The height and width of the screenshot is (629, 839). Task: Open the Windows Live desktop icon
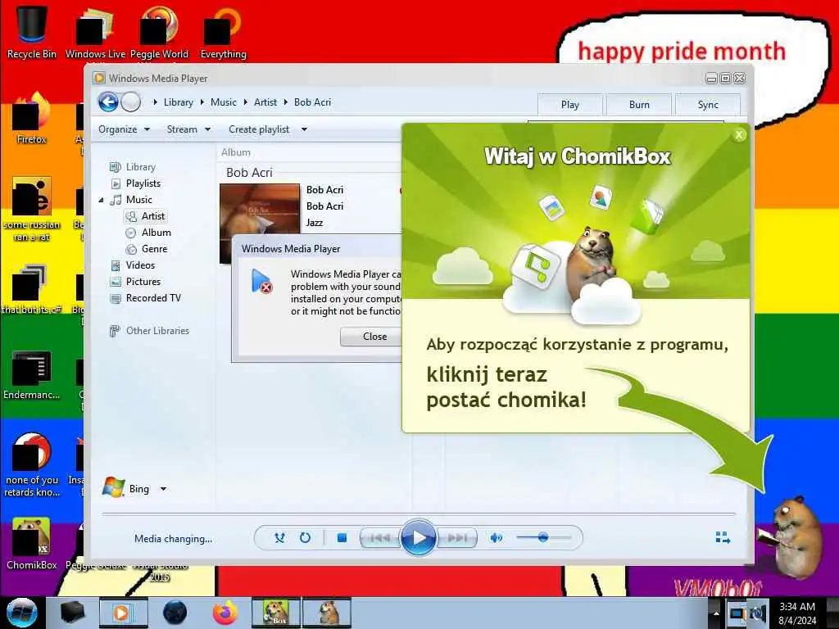[x=95, y=30]
